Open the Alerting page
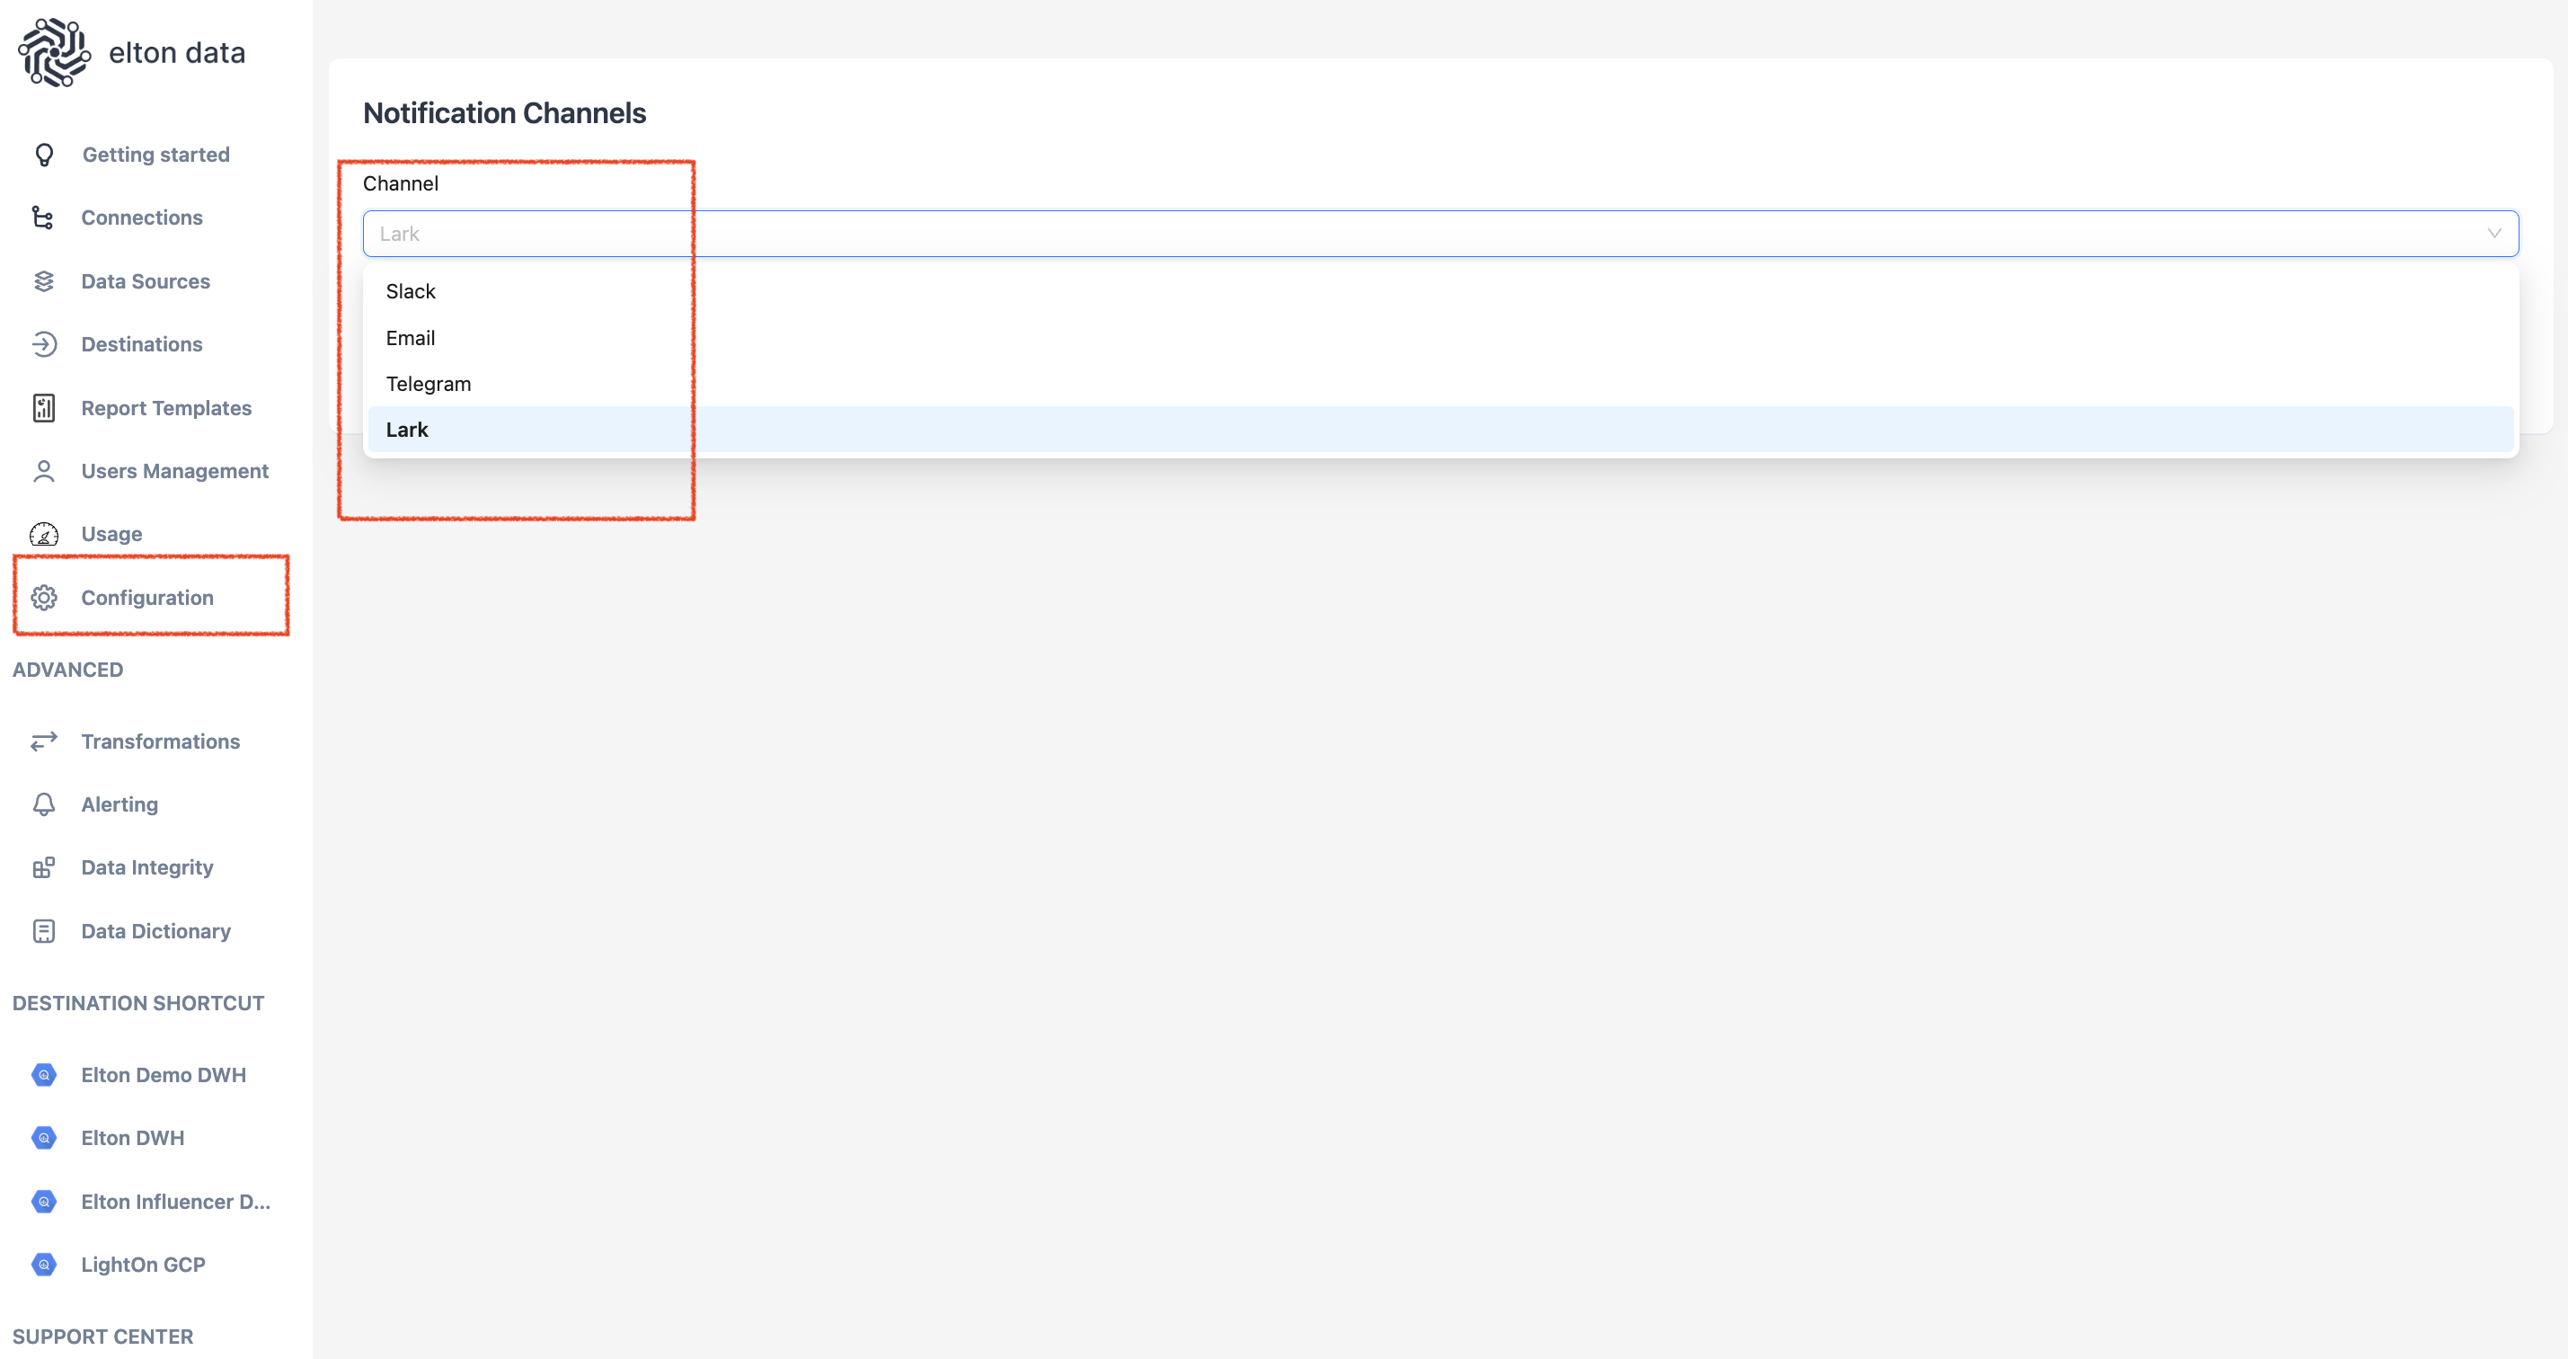The width and height of the screenshot is (2568, 1359). [x=120, y=804]
